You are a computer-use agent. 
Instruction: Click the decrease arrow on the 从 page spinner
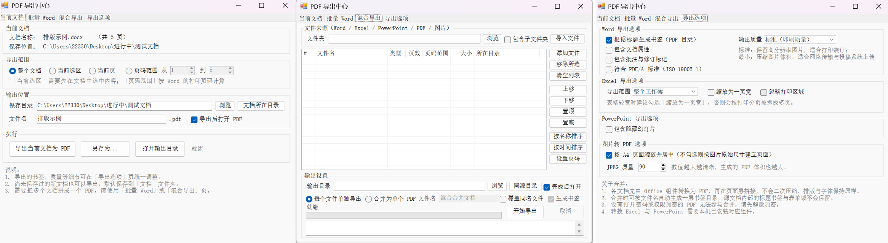(192, 73)
